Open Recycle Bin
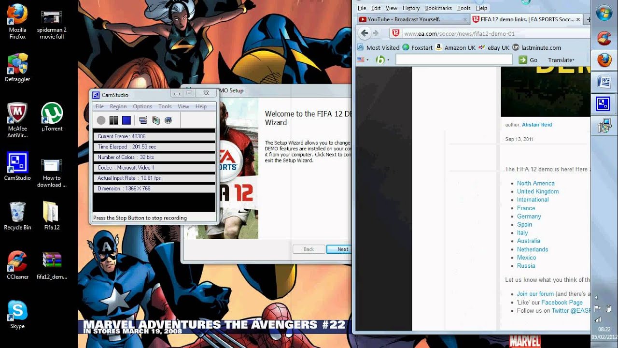 [x=17, y=216]
